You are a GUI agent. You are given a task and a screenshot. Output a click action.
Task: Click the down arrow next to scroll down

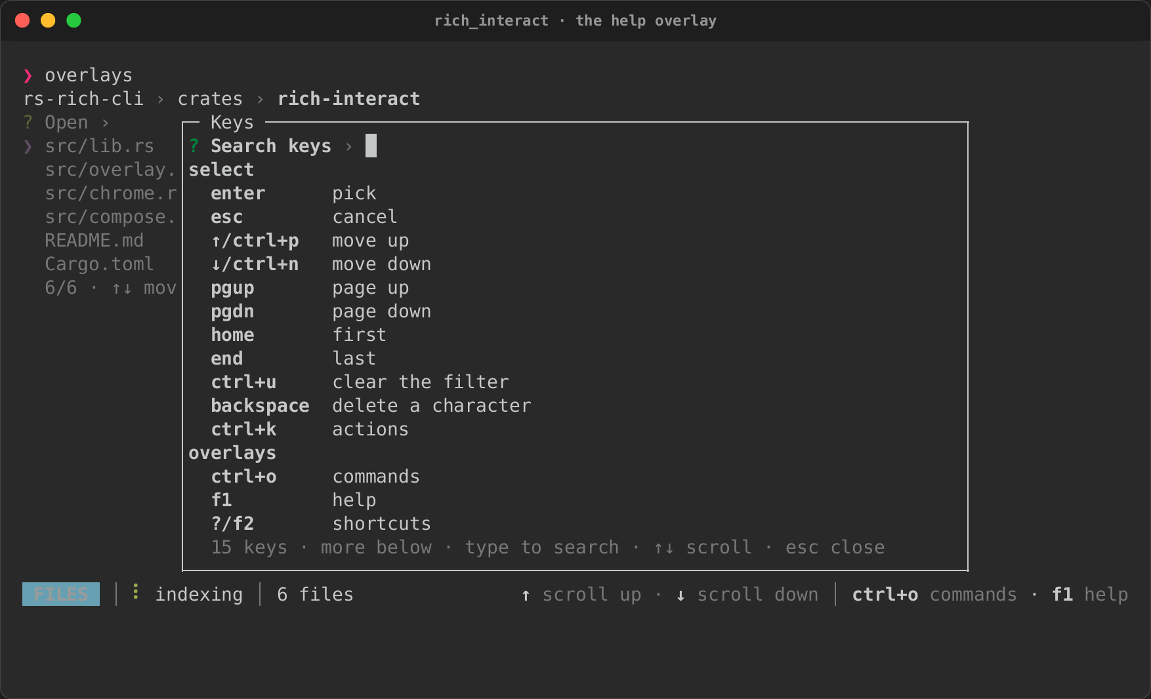click(680, 595)
